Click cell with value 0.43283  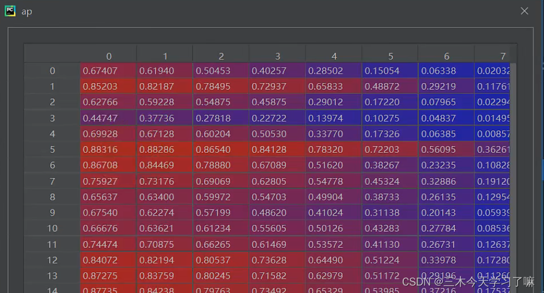(390, 228)
